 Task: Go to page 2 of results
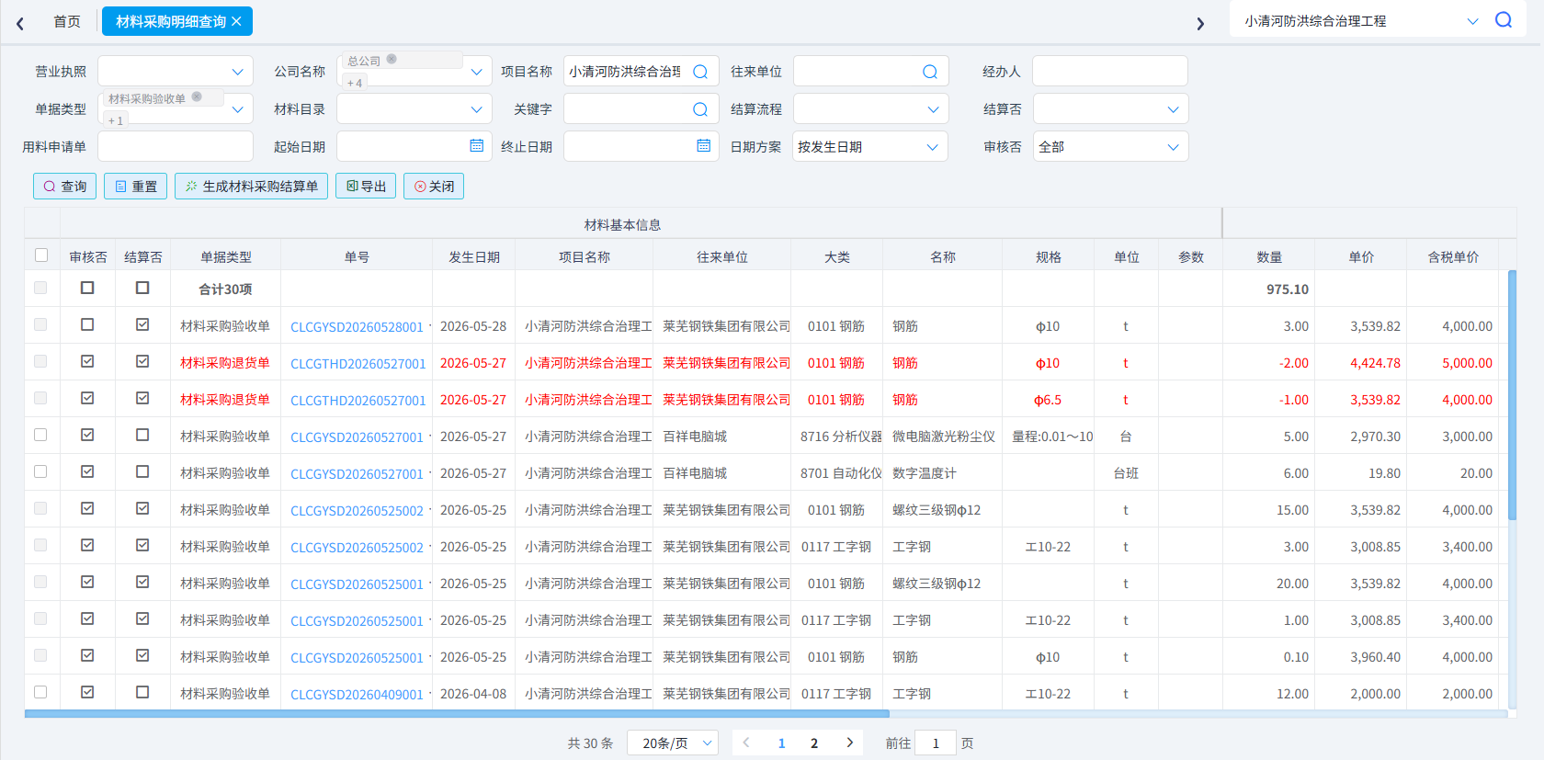pyautogui.click(x=814, y=743)
